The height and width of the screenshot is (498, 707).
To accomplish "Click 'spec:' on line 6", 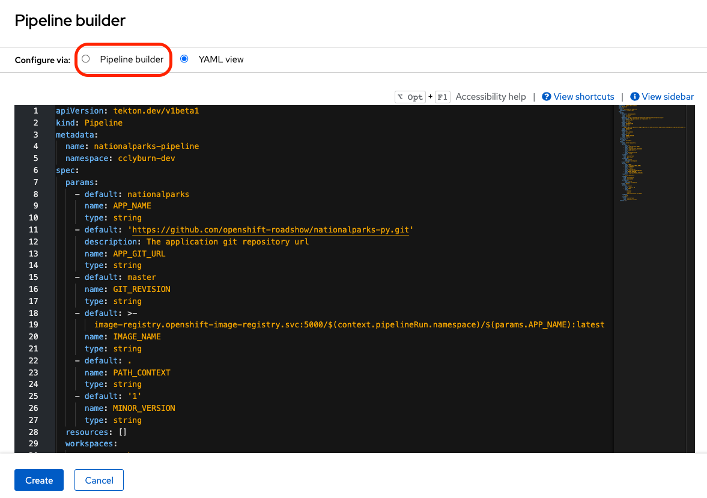I will point(68,170).
